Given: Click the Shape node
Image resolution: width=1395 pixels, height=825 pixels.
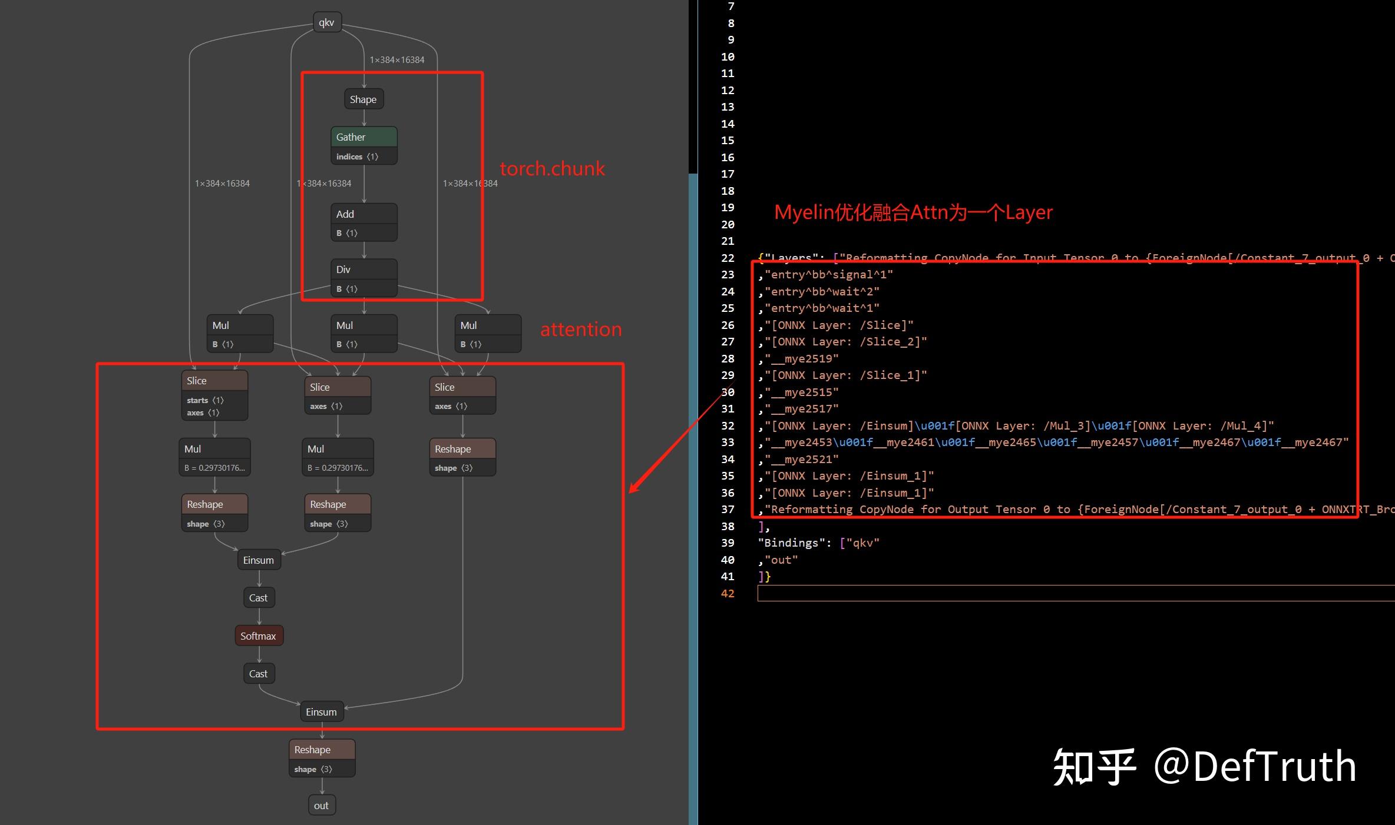Looking at the screenshot, I should tap(363, 99).
